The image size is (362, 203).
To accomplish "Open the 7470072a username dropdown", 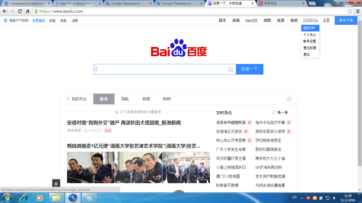I will (x=310, y=20).
